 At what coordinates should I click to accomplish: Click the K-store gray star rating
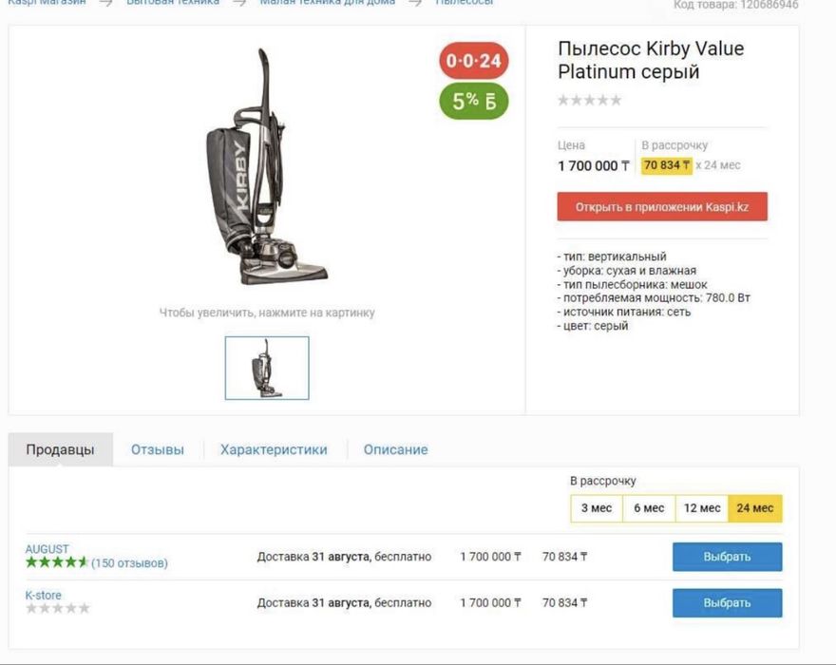tap(58, 608)
